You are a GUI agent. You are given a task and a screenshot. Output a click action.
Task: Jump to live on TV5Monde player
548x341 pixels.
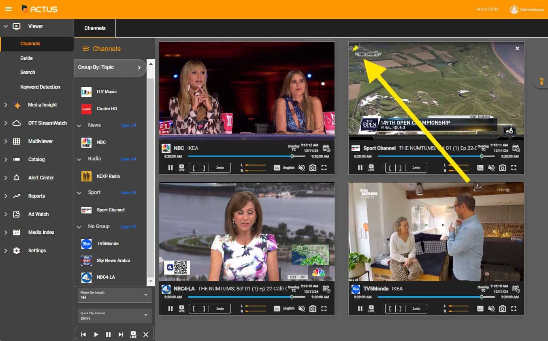pyautogui.click(x=371, y=309)
